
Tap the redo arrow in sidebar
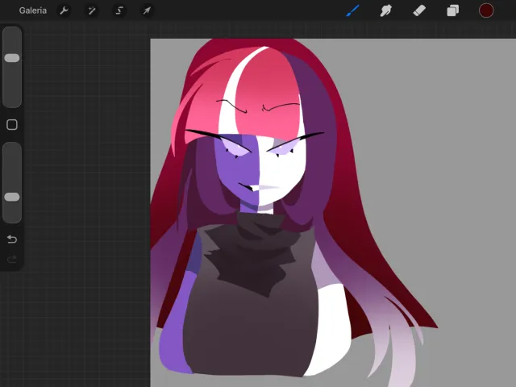point(12,260)
